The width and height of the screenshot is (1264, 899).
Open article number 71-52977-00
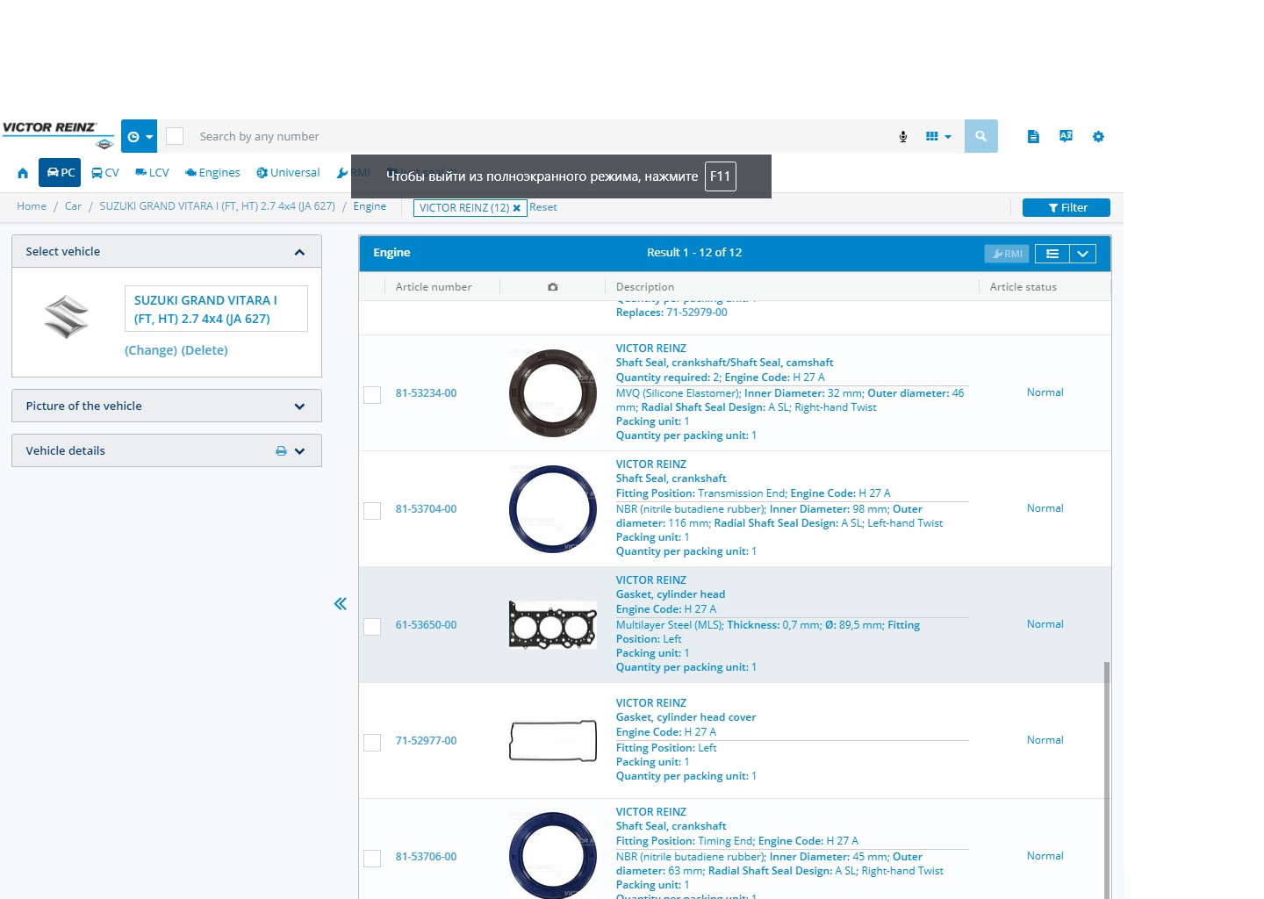[x=426, y=741]
